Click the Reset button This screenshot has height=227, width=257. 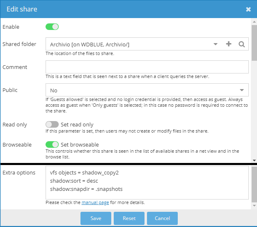(x=129, y=218)
